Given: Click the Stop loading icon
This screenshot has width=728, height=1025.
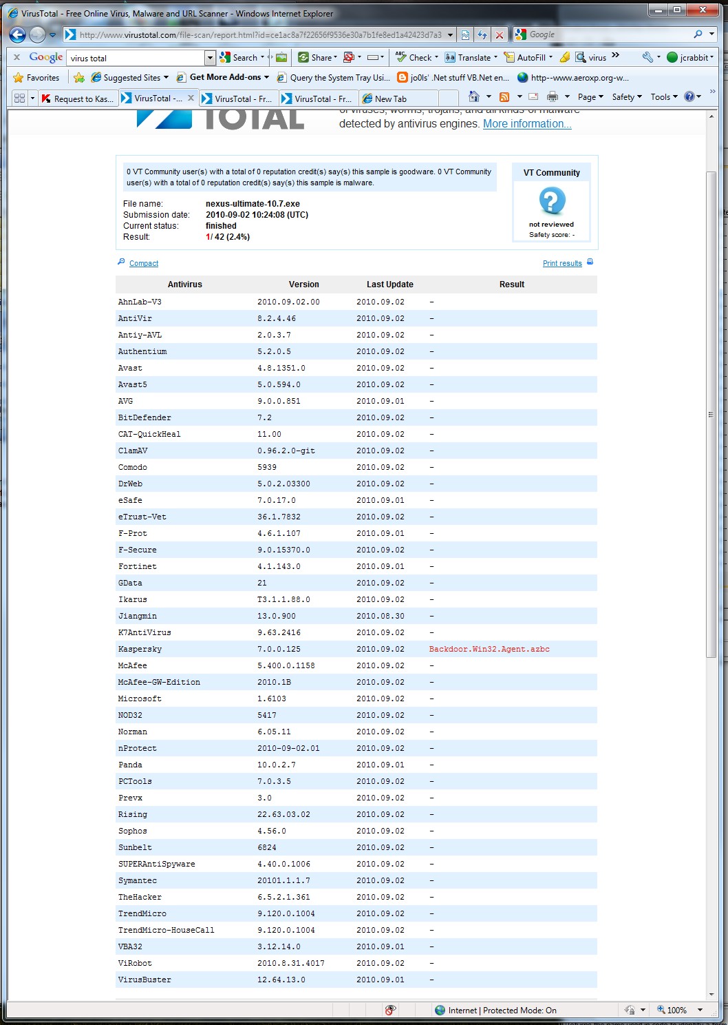Looking at the screenshot, I should [500, 34].
